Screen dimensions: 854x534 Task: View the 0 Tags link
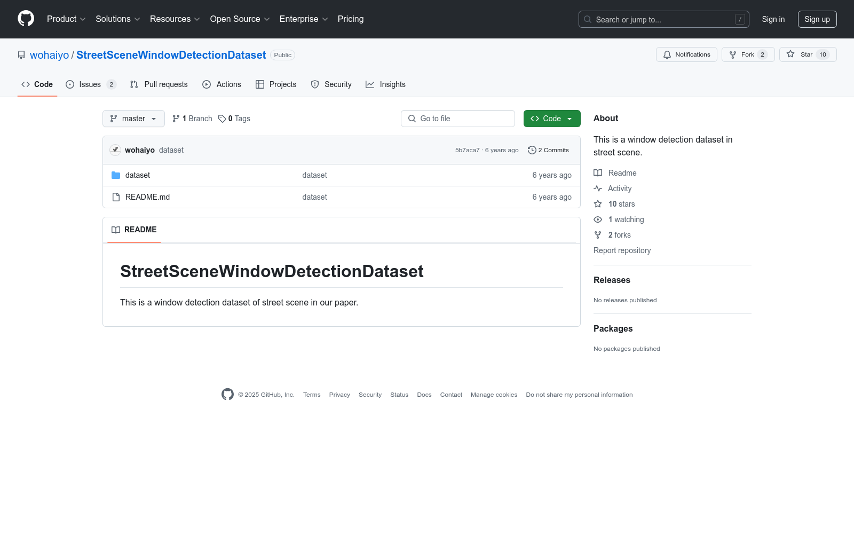(x=234, y=119)
